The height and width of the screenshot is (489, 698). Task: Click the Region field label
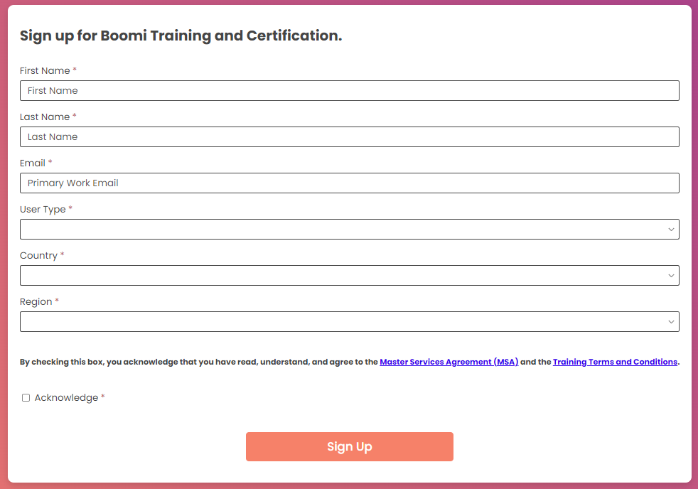tap(36, 302)
